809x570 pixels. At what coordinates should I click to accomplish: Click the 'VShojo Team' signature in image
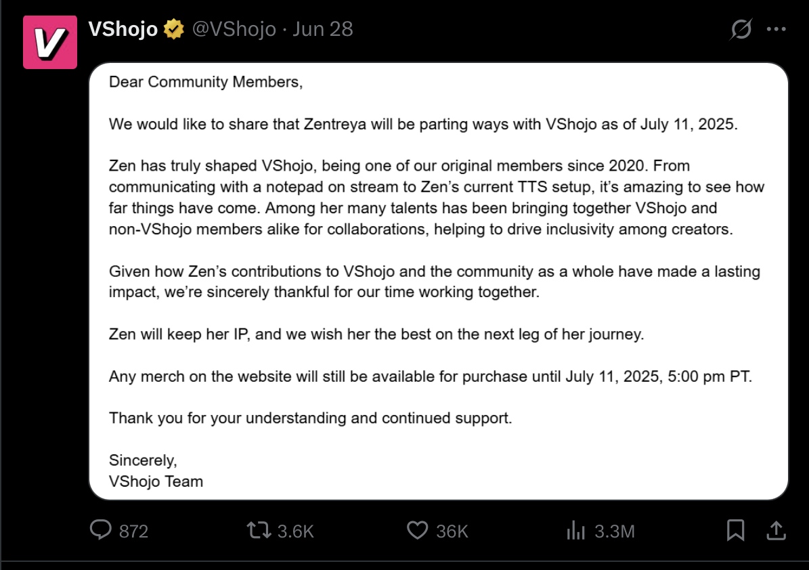tap(156, 481)
